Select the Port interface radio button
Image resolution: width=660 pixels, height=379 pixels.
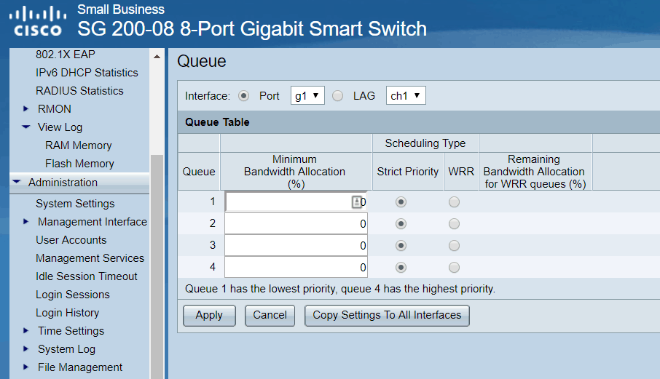243,96
